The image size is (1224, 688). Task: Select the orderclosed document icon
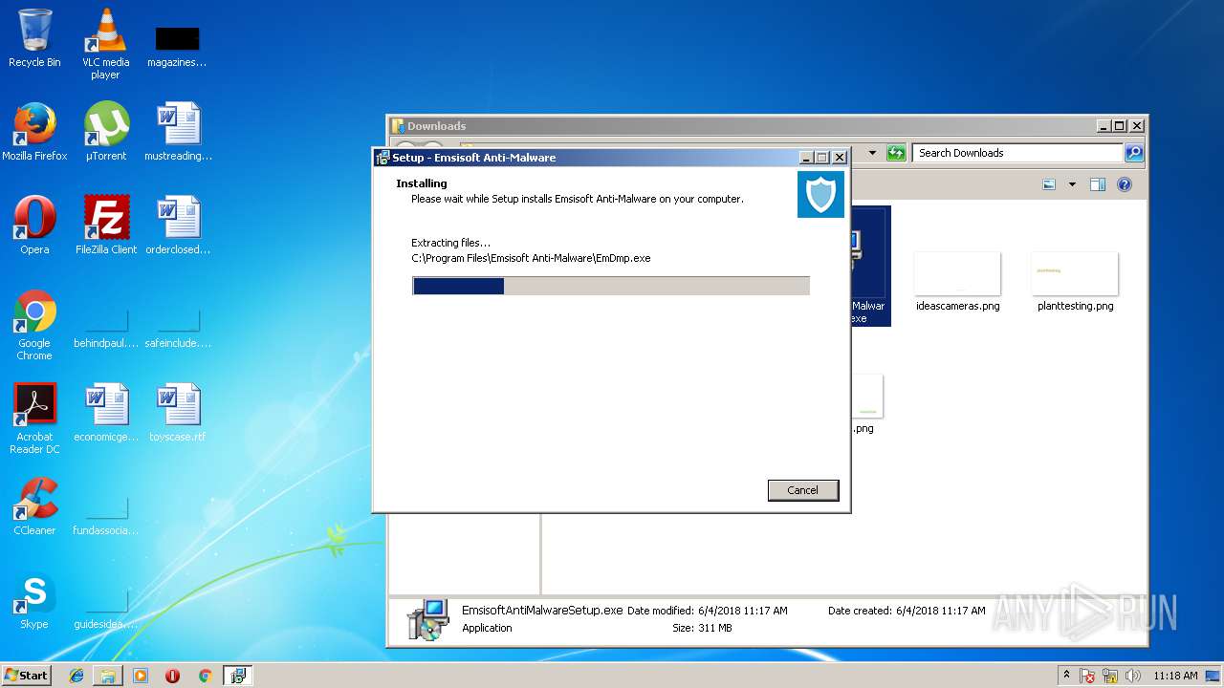point(178,226)
